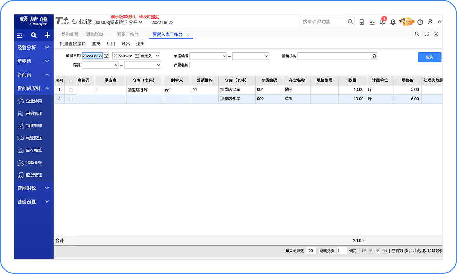Open the 自定义 date range dropdown

tap(150, 56)
